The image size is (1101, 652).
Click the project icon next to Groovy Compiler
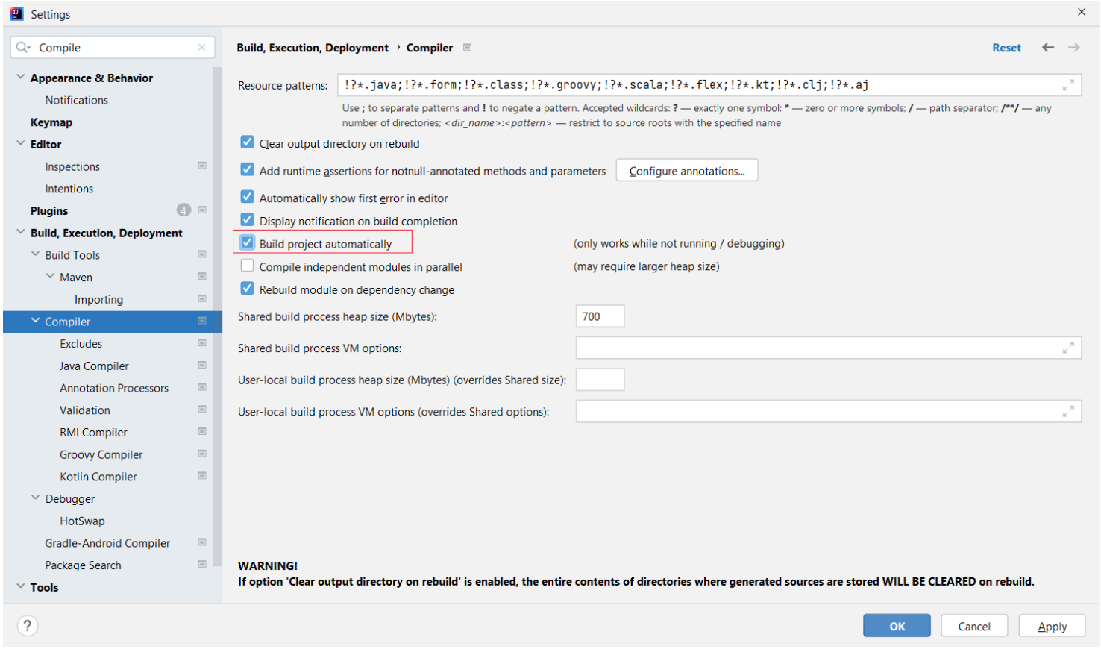pyautogui.click(x=202, y=454)
